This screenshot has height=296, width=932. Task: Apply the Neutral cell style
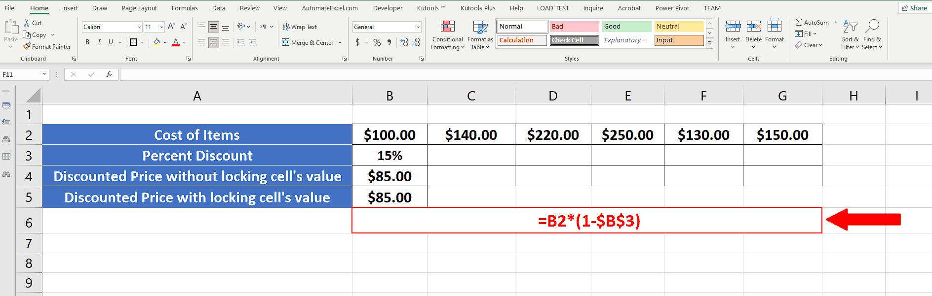[679, 27]
